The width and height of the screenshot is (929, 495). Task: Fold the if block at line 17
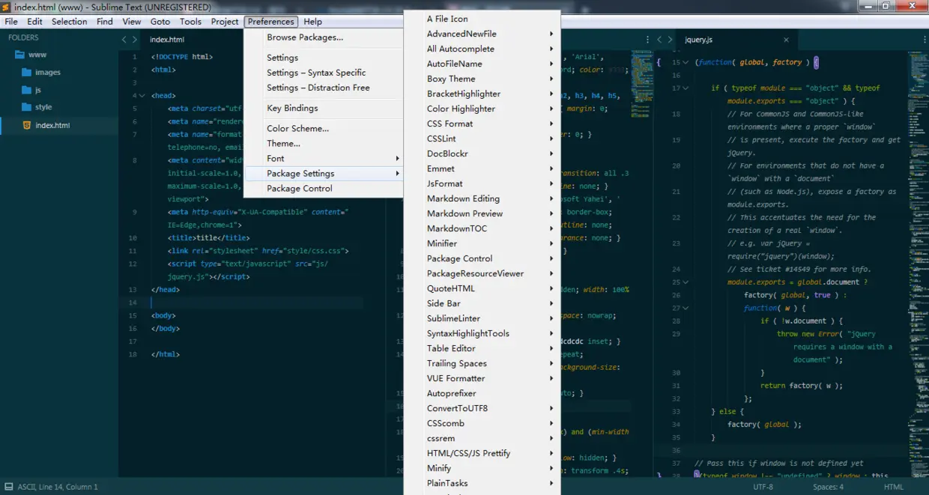point(686,88)
